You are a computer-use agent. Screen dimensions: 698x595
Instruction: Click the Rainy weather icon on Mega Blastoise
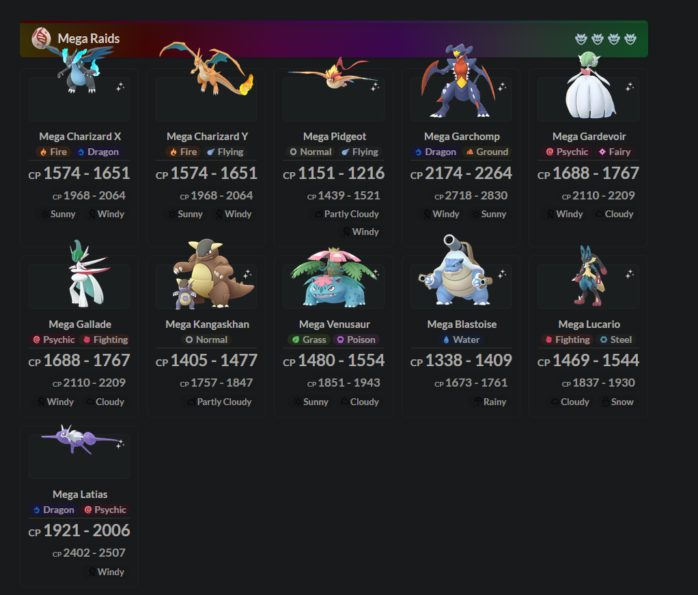pos(477,402)
